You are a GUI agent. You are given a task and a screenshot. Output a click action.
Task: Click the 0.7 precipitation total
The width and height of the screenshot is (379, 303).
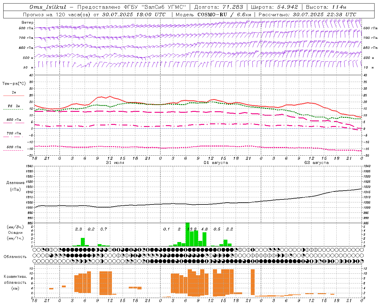[x=104, y=229]
